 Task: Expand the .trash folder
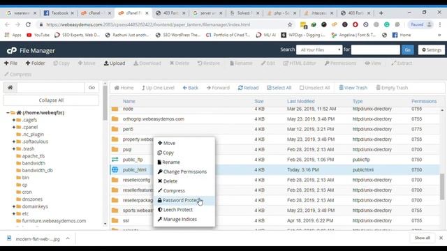click(x=14, y=149)
